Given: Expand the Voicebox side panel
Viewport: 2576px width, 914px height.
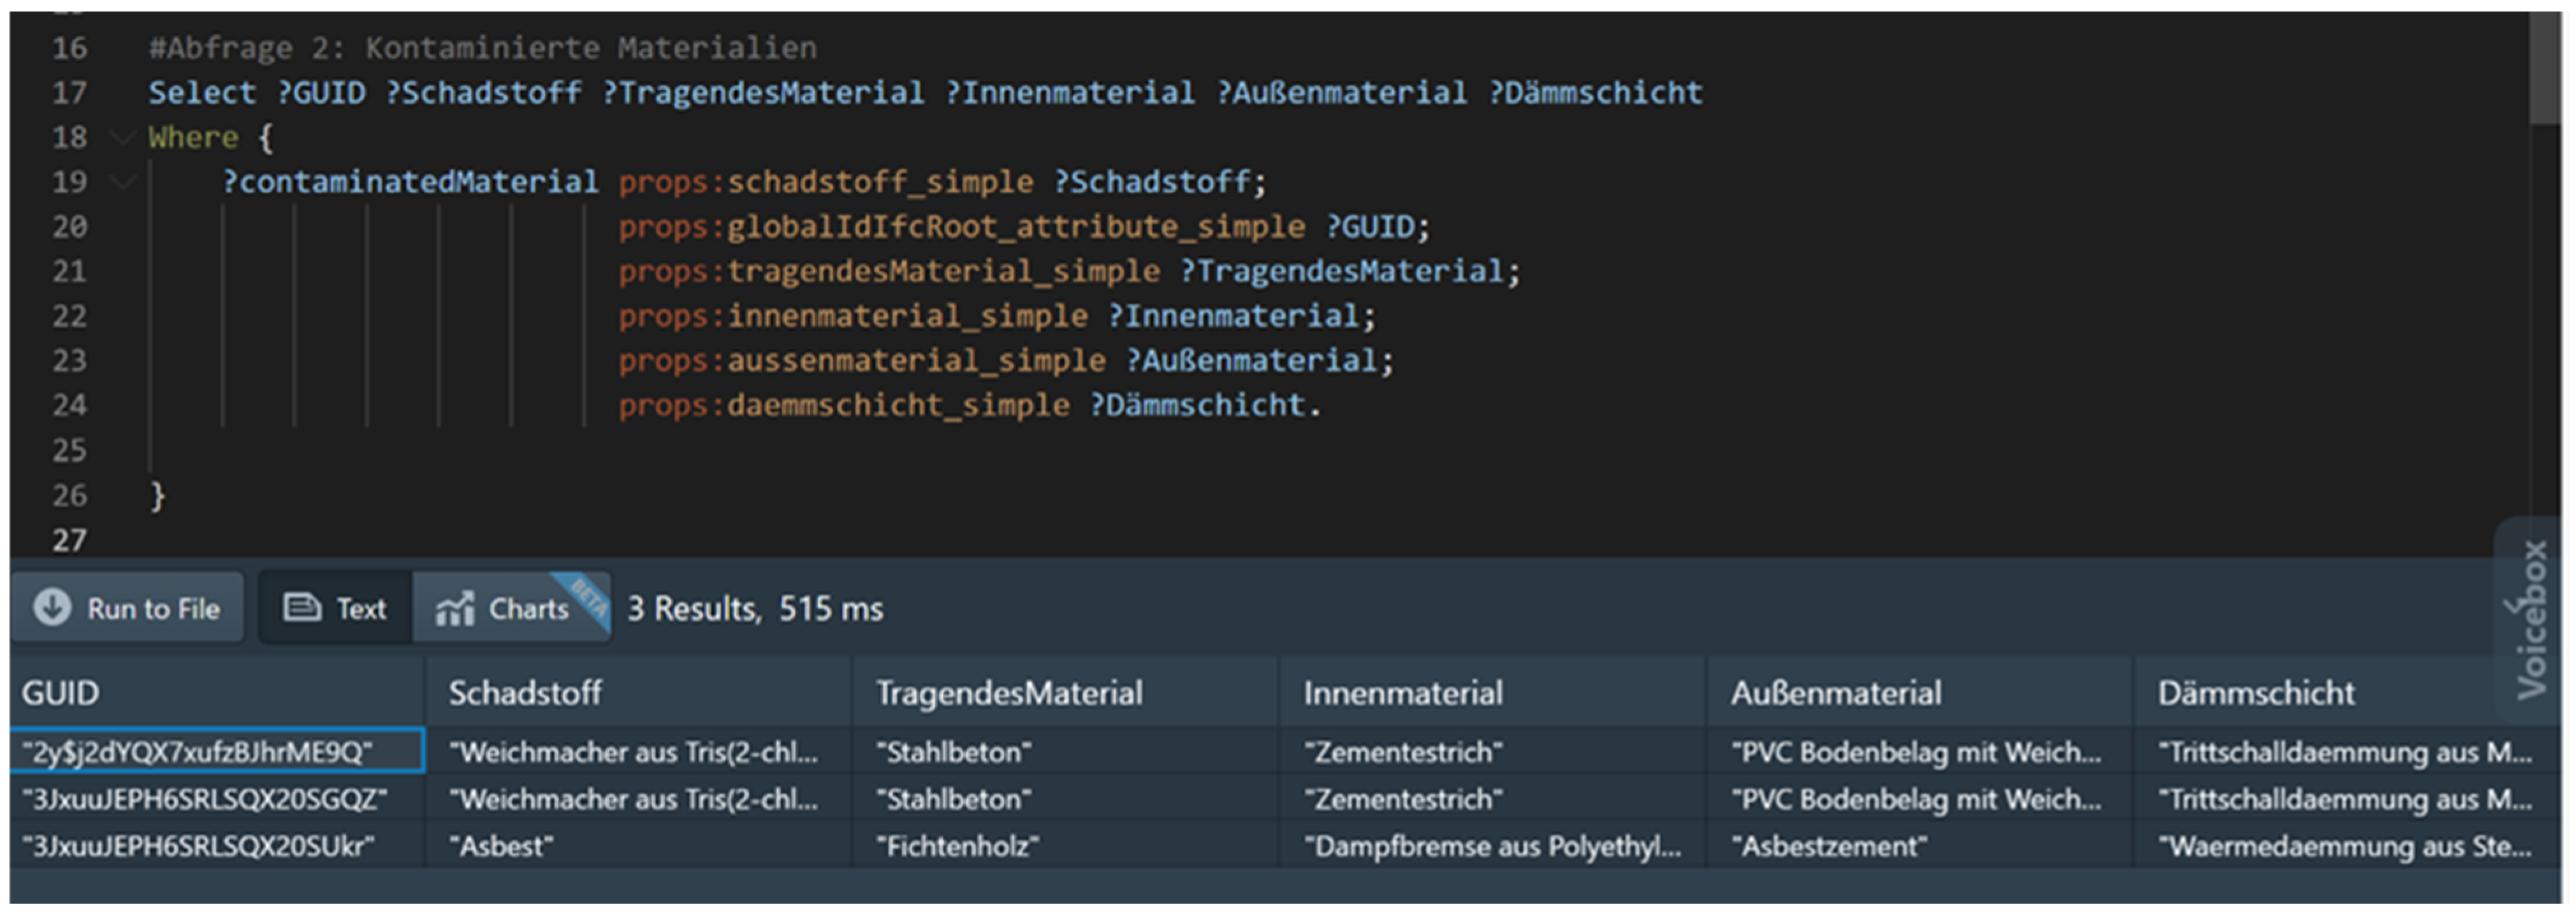Looking at the screenshot, I should [x=2530, y=620].
